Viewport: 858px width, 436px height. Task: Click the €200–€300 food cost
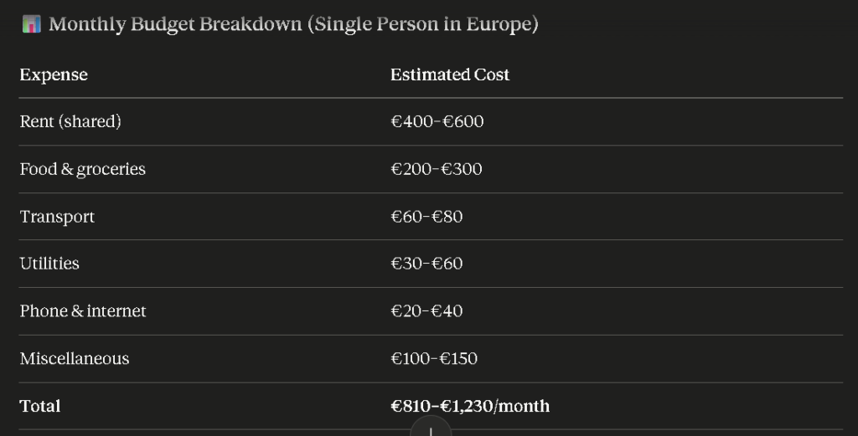tap(437, 169)
